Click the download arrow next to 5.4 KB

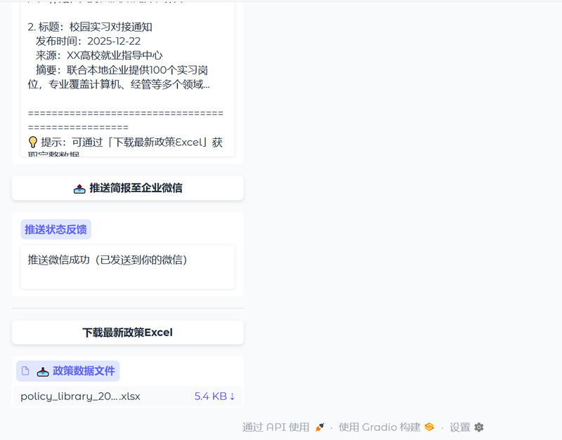tap(233, 396)
